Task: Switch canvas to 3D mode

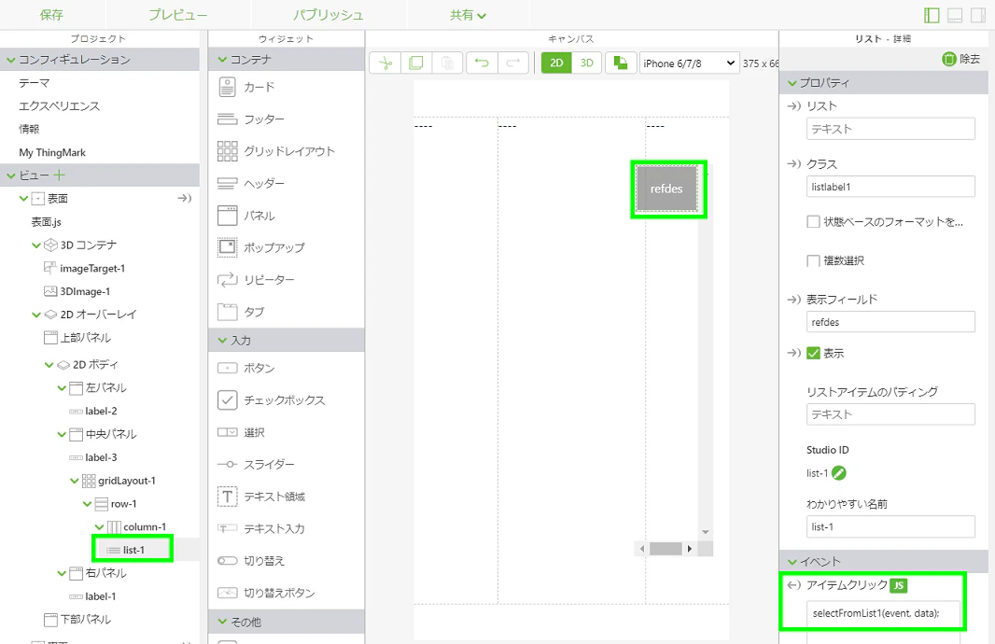Action: [x=587, y=63]
